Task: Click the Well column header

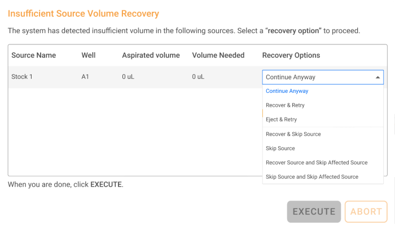Action: [88, 56]
